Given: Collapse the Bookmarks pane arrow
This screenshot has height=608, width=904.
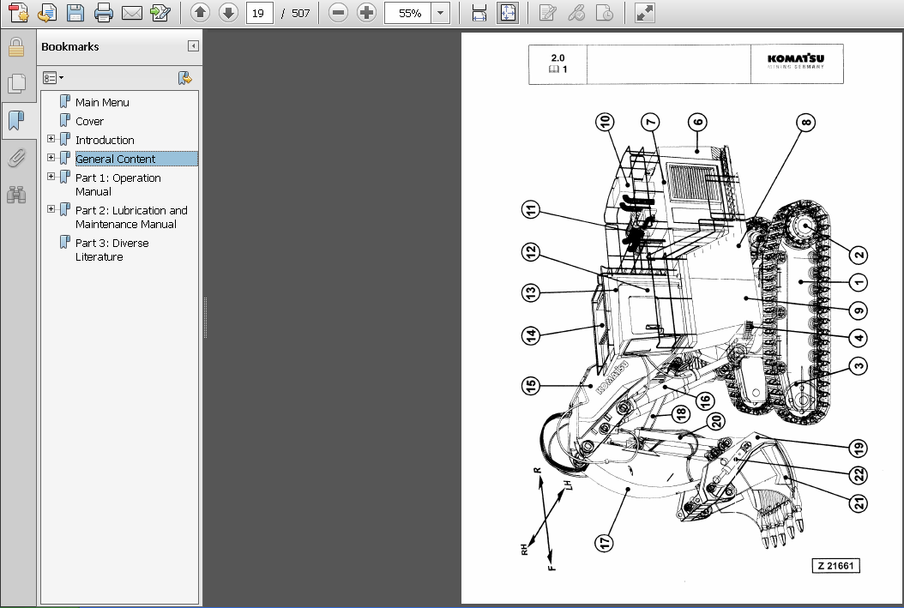Looking at the screenshot, I should tap(193, 46).
